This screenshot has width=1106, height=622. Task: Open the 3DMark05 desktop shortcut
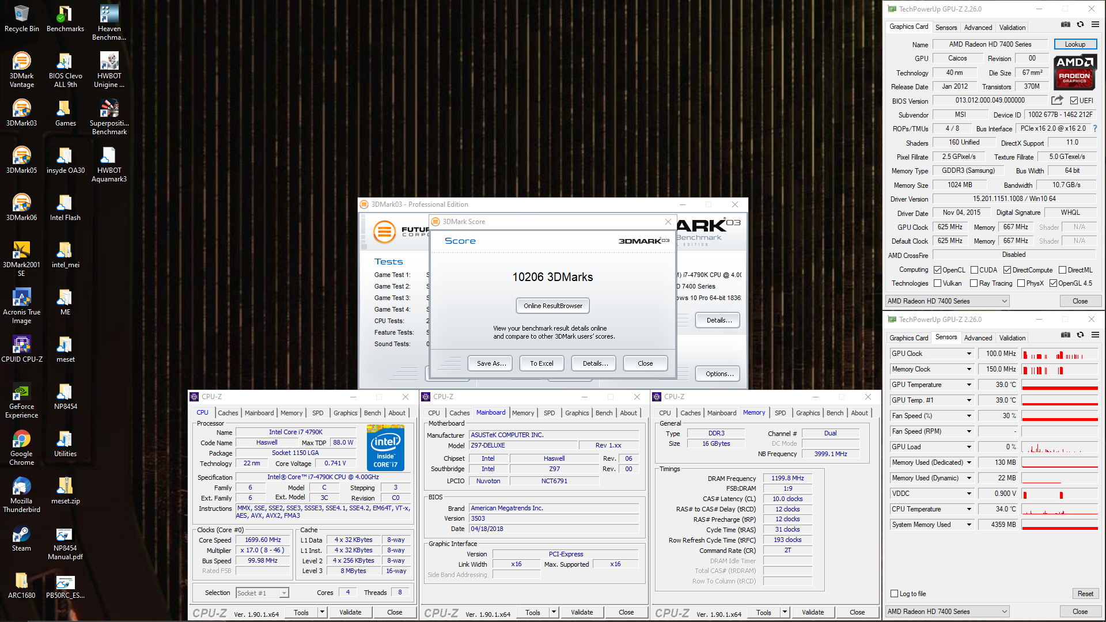[x=21, y=160]
